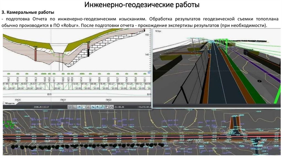Click the overlapping squares icon with plus
Screen dimensions: 282x158
[102, 107]
